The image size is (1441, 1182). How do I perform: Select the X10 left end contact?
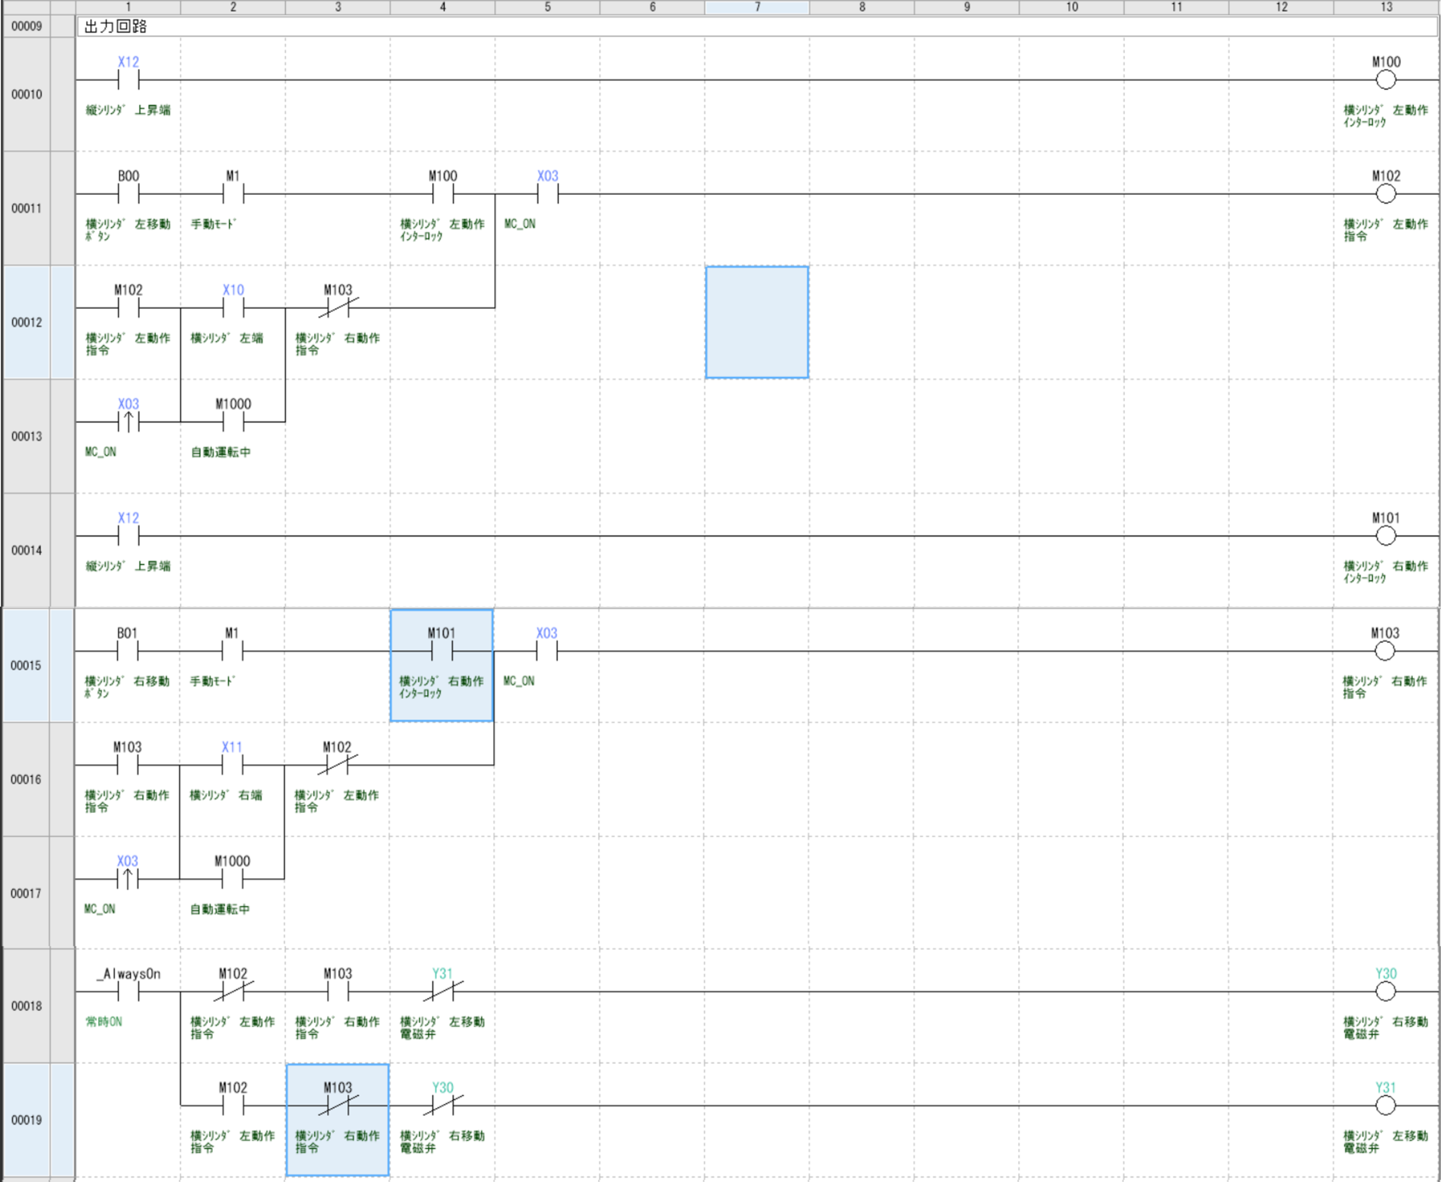(233, 308)
